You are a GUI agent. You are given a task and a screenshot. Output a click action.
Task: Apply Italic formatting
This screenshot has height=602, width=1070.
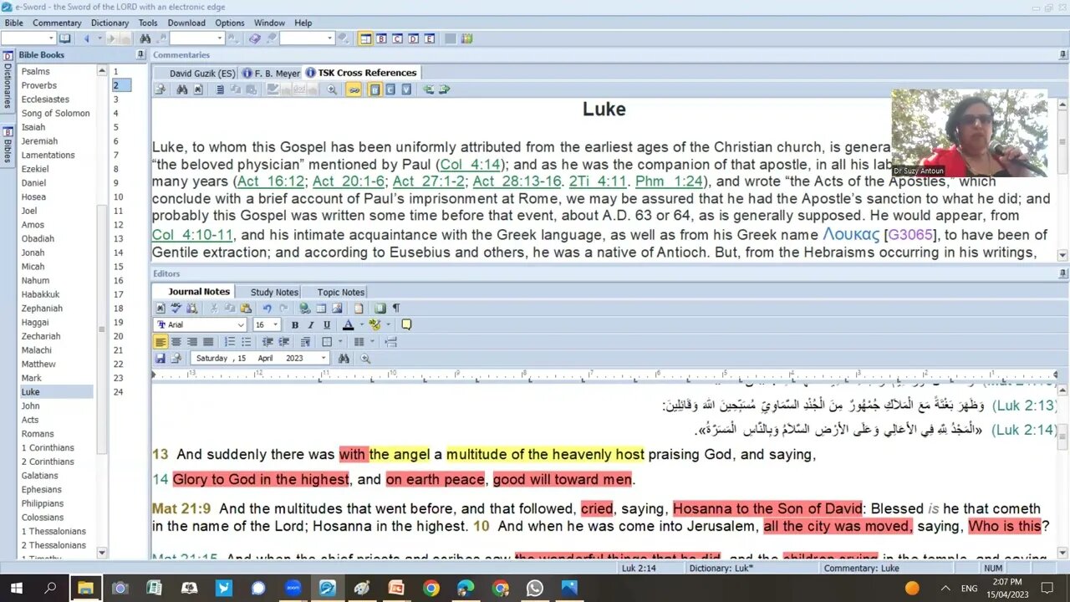coord(311,325)
